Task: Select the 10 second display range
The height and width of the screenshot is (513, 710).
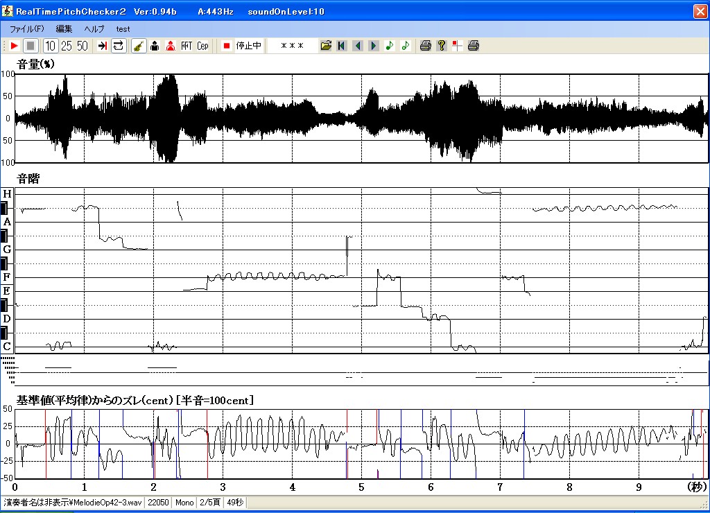Action: click(50, 46)
